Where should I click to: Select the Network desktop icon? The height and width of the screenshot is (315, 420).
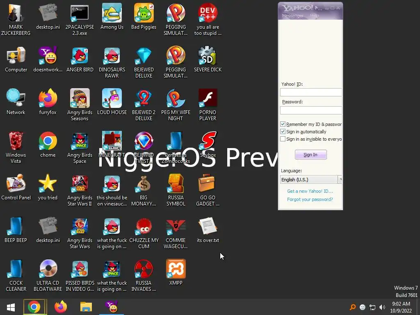point(16,102)
